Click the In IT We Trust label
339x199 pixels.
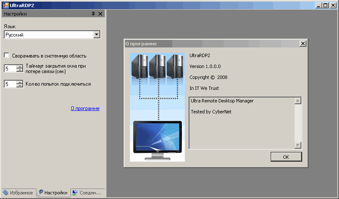click(x=204, y=88)
